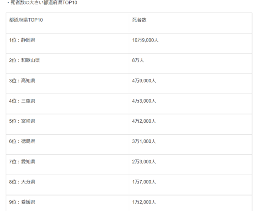Click the value 4万2,000人
This screenshot has width=254, height=211.
coord(144,121)
